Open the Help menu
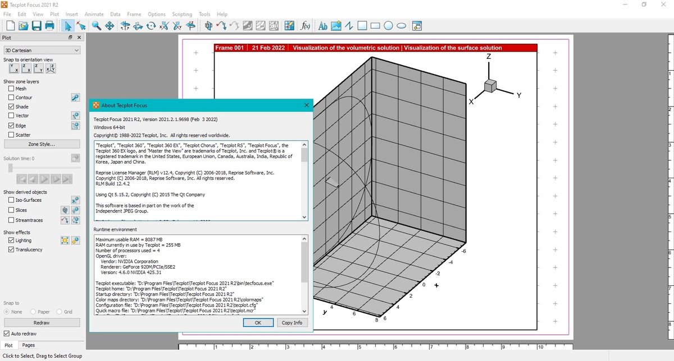Screen dimensions: 674x361 coord(222,14)
